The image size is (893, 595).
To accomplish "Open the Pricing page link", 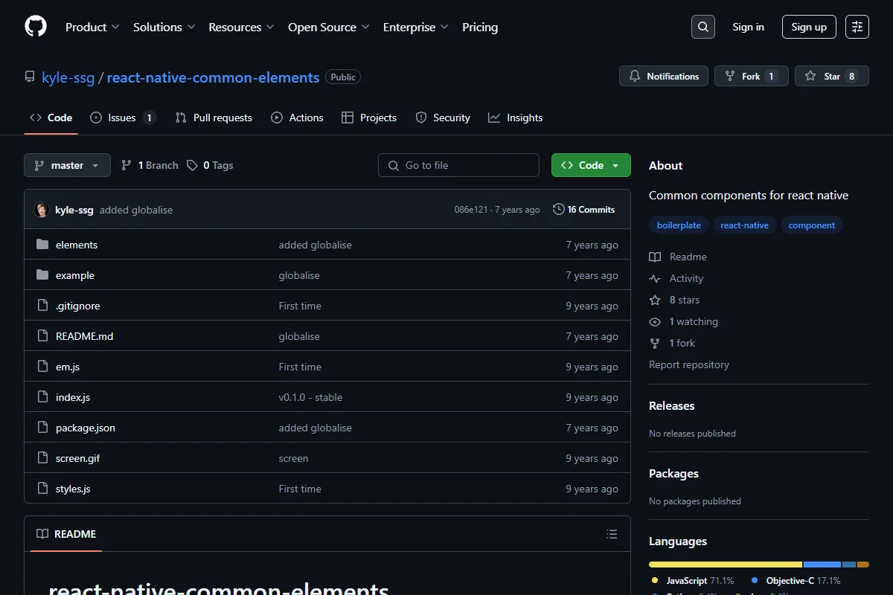I will (480, 27).
